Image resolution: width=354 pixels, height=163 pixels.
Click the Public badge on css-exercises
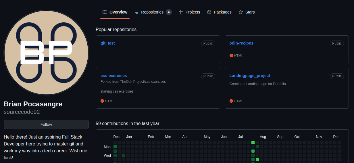(x=208, y=76)
